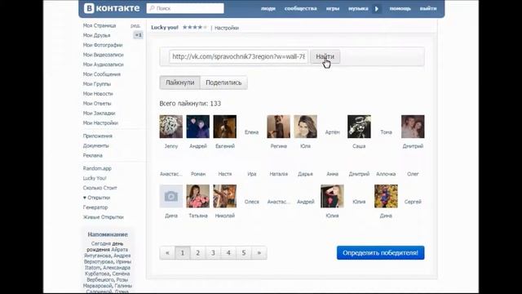Viewport: 522px width, 294px height.
Task: Open Мои Фотографии in sidebar
Action: [x=103, y=45]
